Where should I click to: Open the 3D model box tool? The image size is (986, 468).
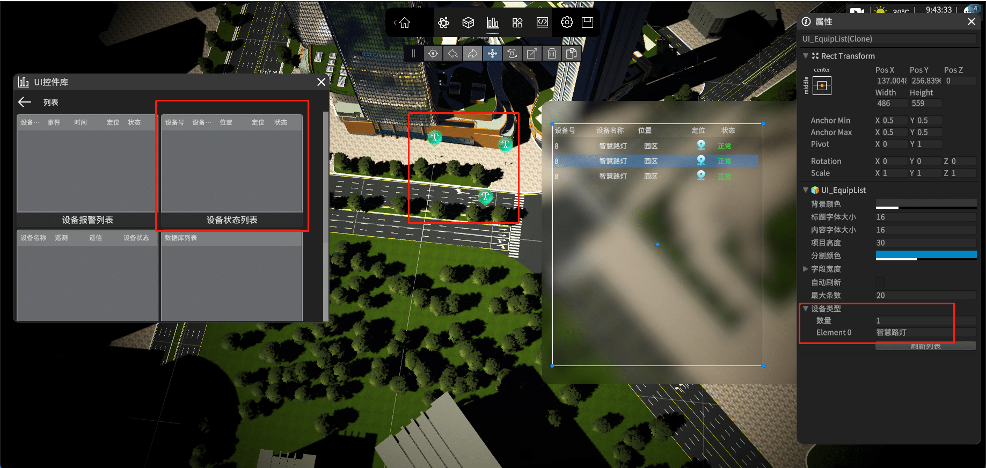click(x=468, y=23)
